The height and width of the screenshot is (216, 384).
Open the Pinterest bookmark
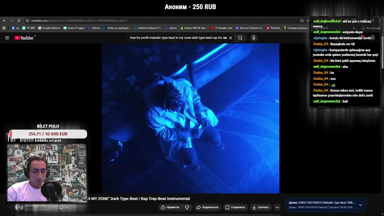pyautogui.click(x=273, y=28)
